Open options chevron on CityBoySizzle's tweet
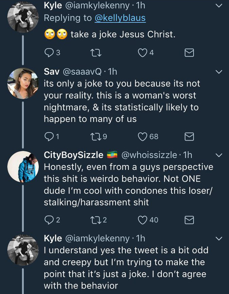 [x=219, y=155]
